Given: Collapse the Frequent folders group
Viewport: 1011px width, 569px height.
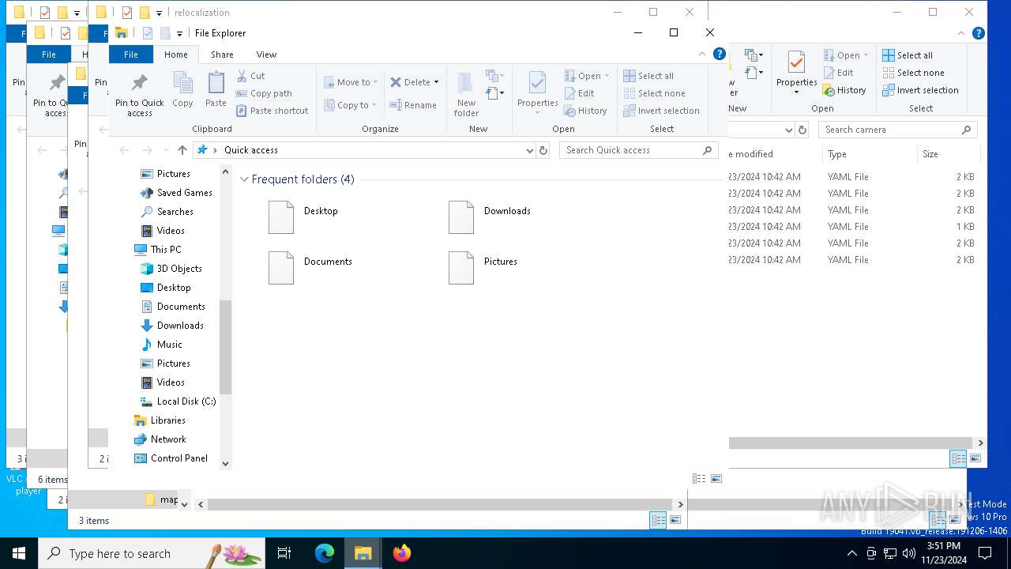Looking at the screenshot, I should pyautogui.click(x=244, y=179).
